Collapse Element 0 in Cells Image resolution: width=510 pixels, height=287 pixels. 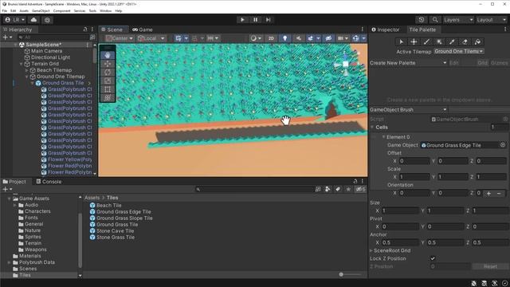(x=384, y=137)
